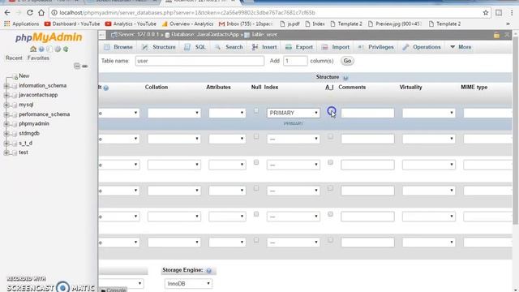
Task: Reload the browser page
Action: 30,13
